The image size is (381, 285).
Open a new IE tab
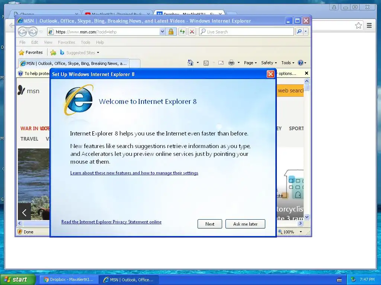coord(135,63)
